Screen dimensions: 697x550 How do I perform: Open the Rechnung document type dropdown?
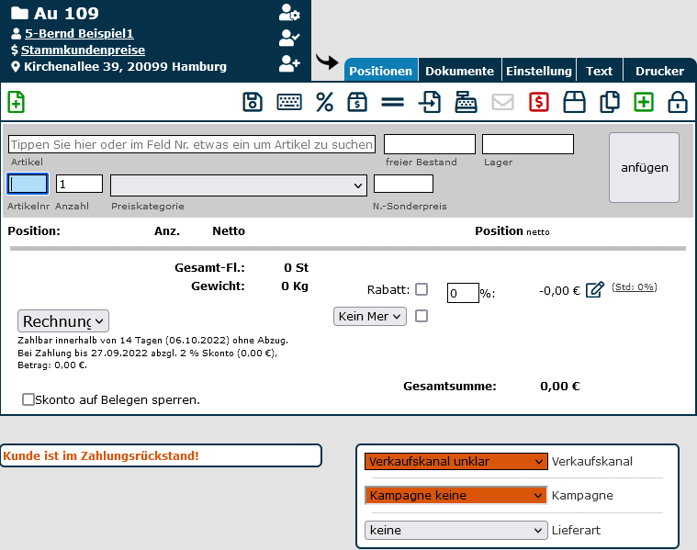pyautogui.click(x=63, y=321)
